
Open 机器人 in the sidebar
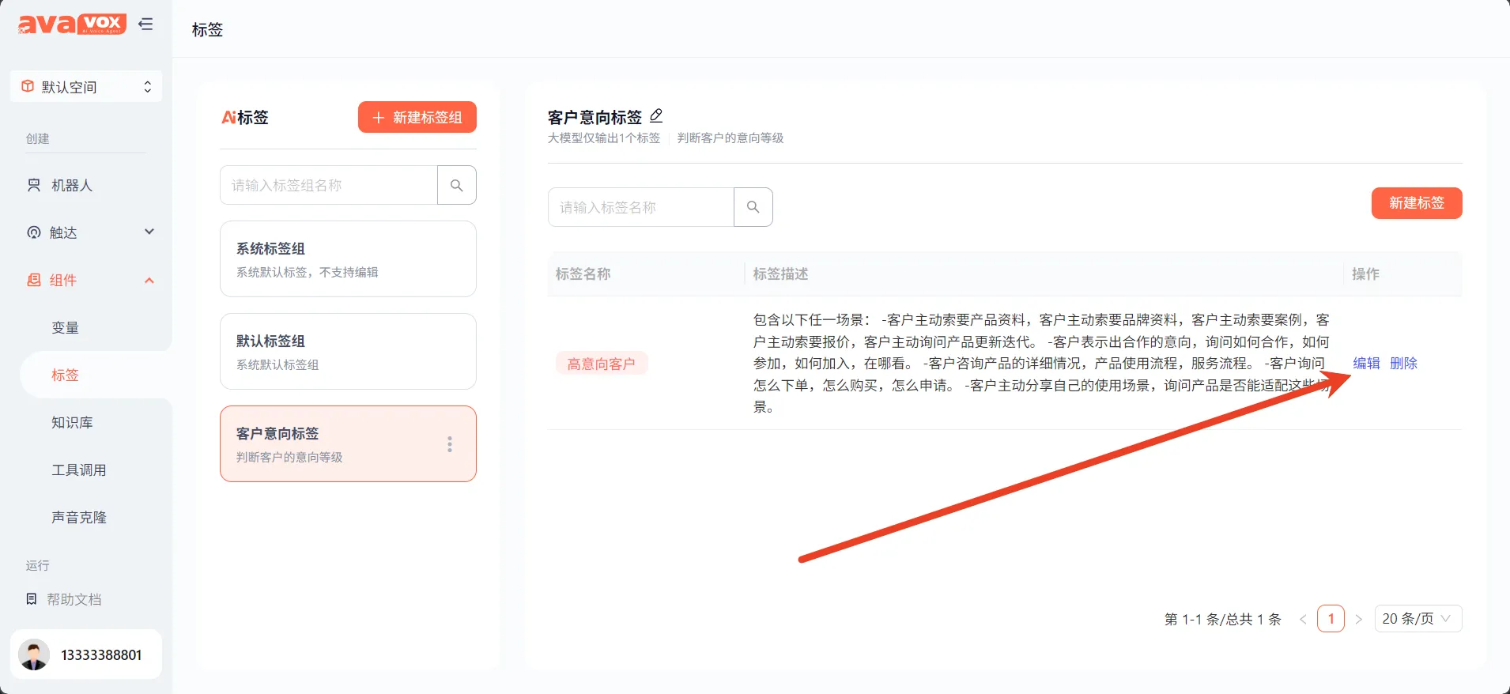point(72,185)
